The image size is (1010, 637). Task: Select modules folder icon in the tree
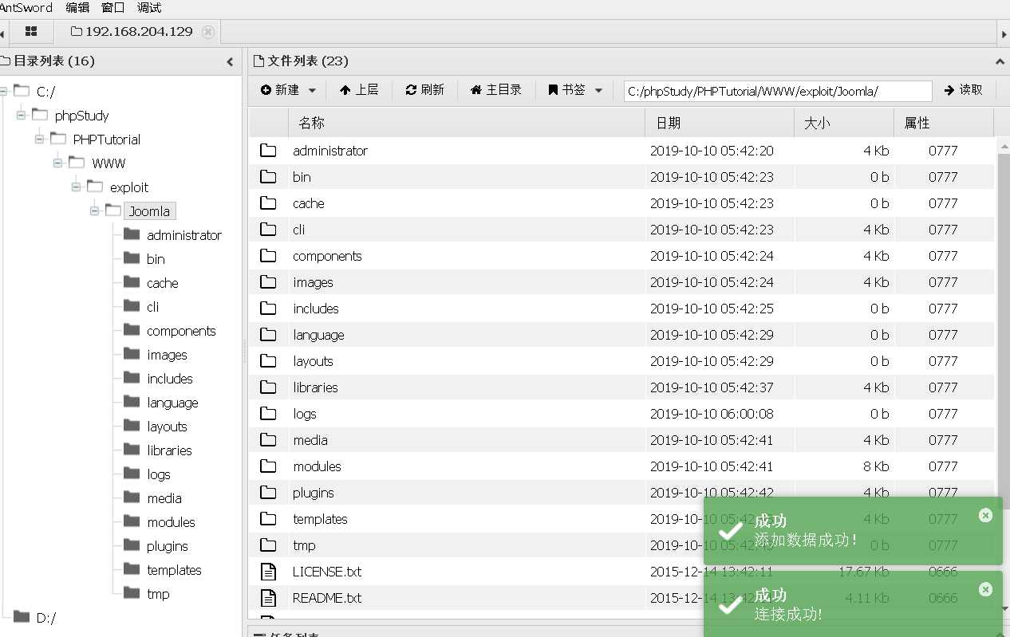(132, 521)
